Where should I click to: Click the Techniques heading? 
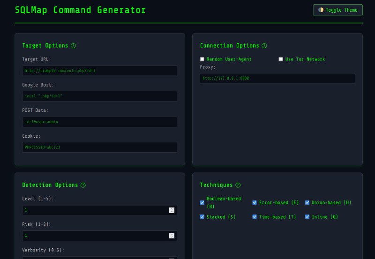pos(217,185)
